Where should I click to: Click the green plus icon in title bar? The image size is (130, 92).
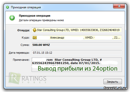[8, 7]
